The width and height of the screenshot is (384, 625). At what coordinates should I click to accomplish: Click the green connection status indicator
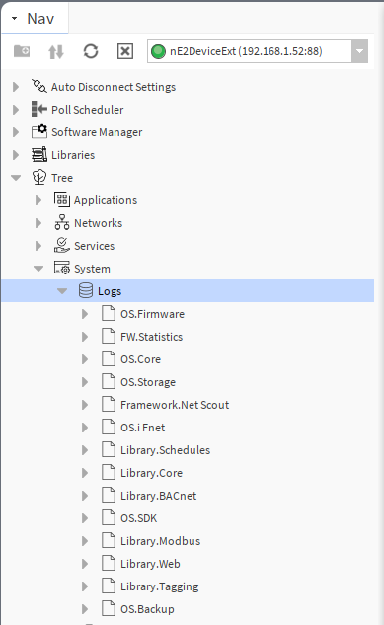[158, 51]
